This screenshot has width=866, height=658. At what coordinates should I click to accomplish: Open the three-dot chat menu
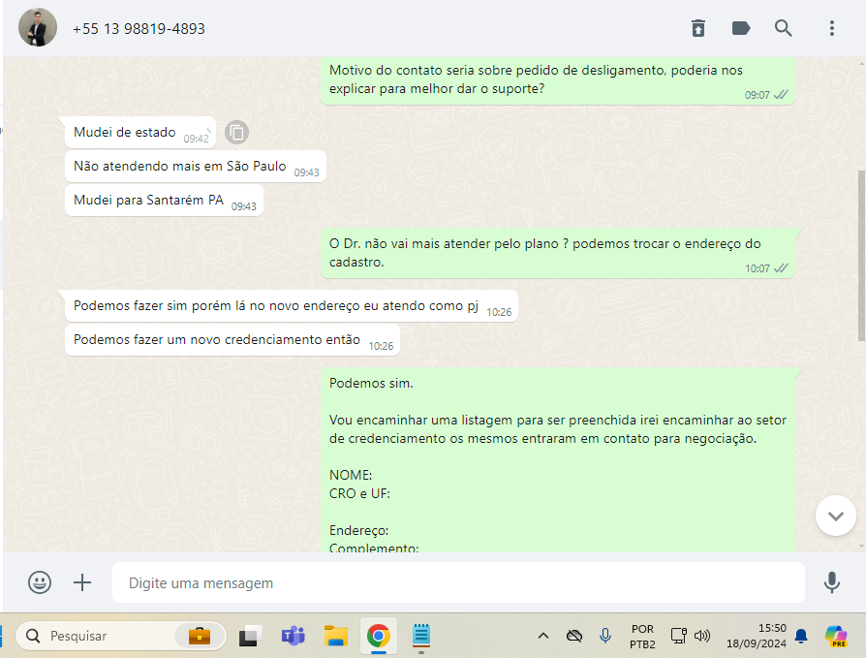pos(832,28)
